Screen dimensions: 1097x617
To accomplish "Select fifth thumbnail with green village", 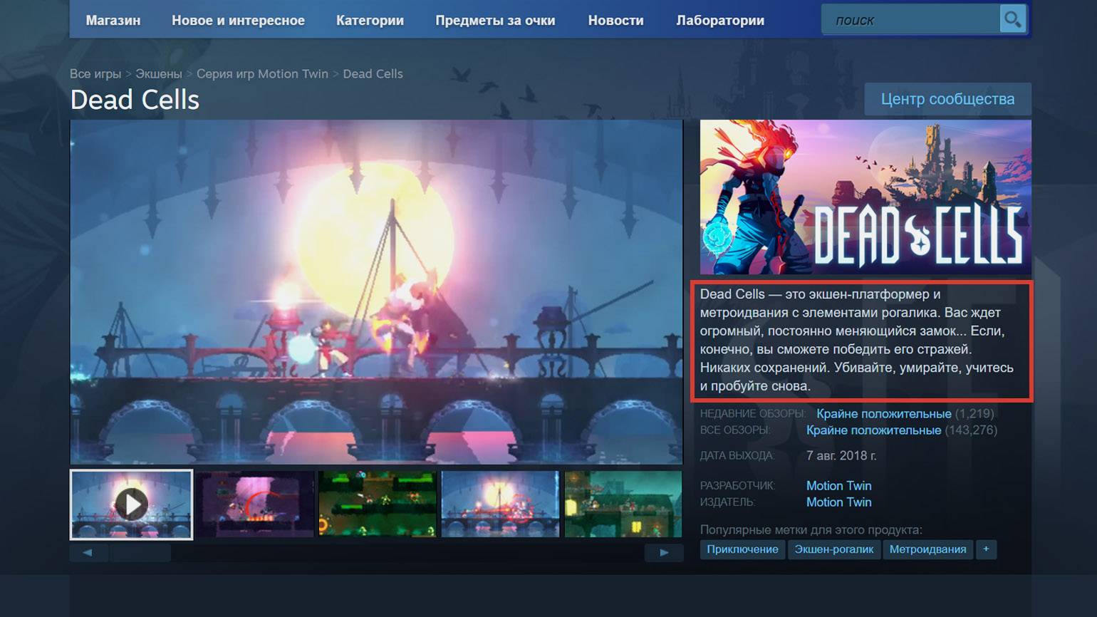I will (x=623, y=504).
